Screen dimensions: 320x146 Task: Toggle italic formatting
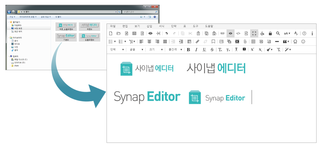[196, 50]
